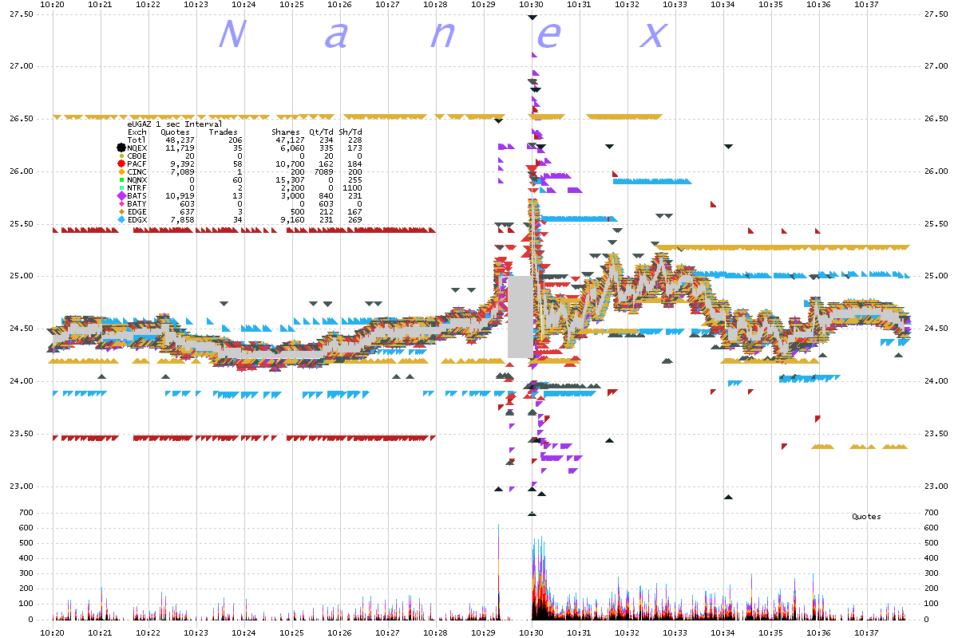
Task: Click the 'BATY' exchange label
Action: (x=137, y=204)
